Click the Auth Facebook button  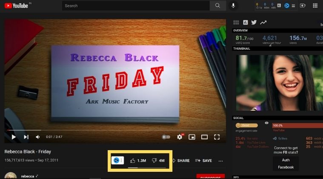coord(286,164)
